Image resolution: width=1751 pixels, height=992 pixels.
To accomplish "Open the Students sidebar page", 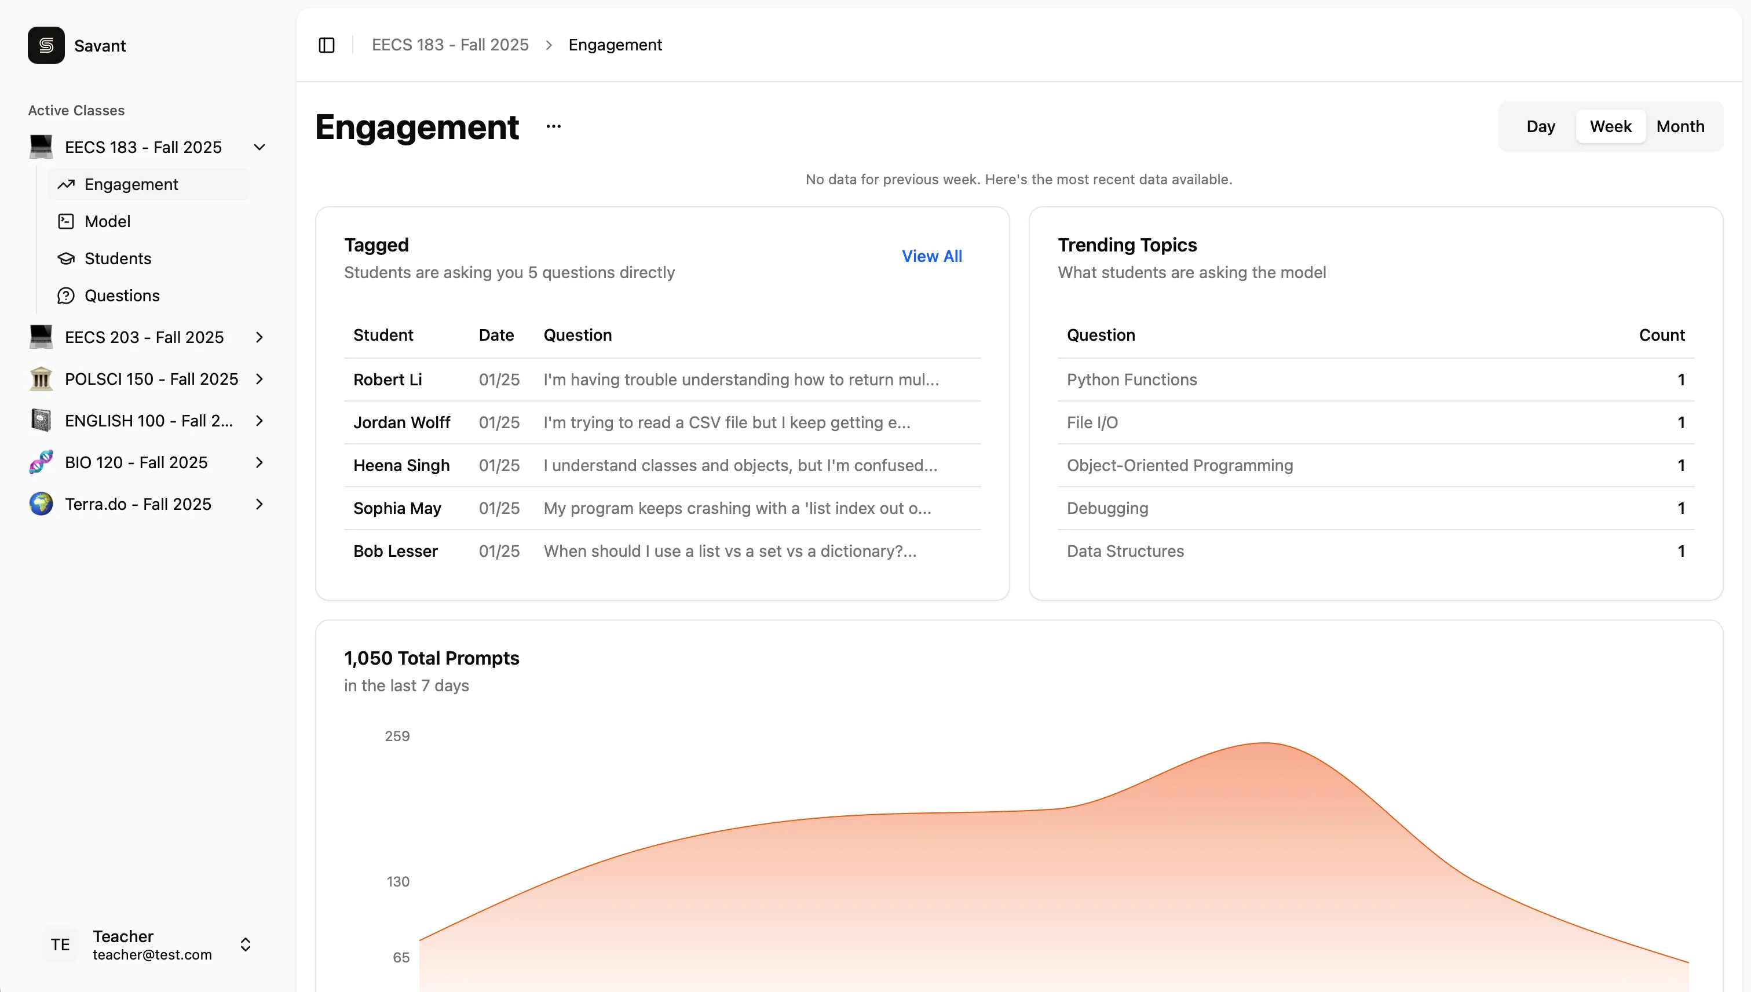I will pos(148,258).
